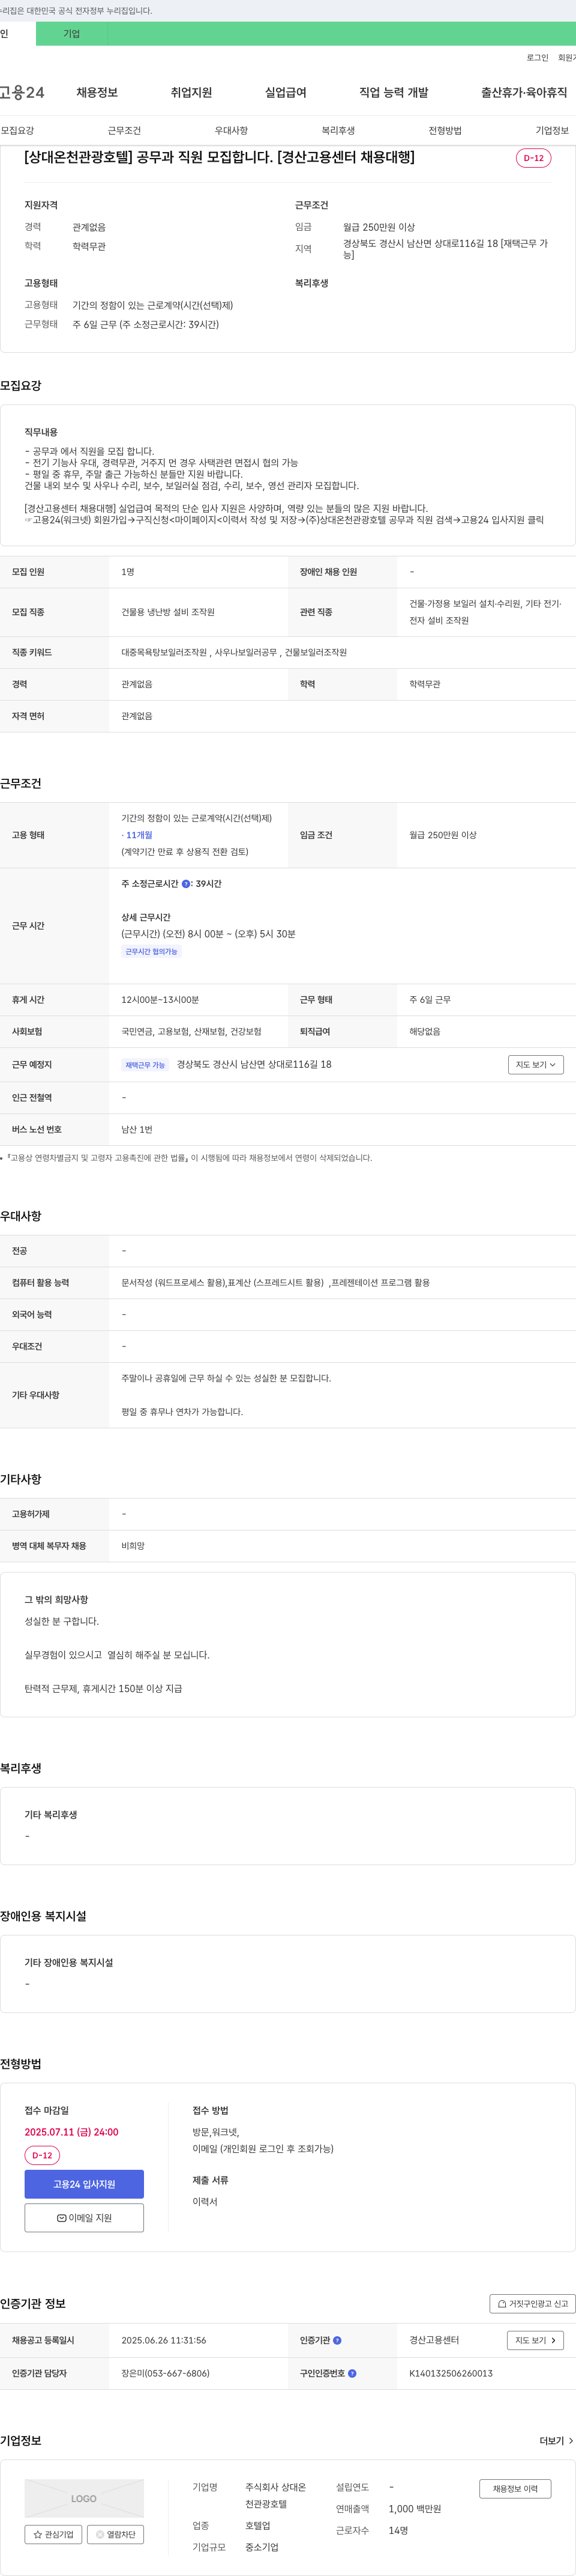Open the 취업지원 menu
Viewport: 576px width, 2576px height.
coord(191,93)
